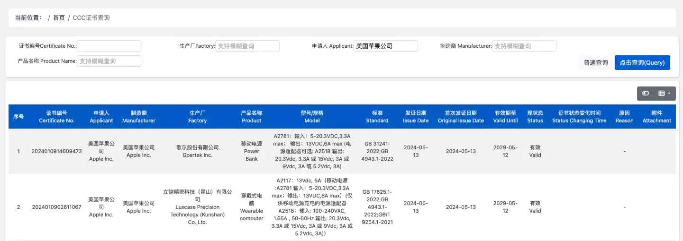Click the 型号/规格 Model column header
The height and width of the screenshot is (241, 683).
pos(312,117)
